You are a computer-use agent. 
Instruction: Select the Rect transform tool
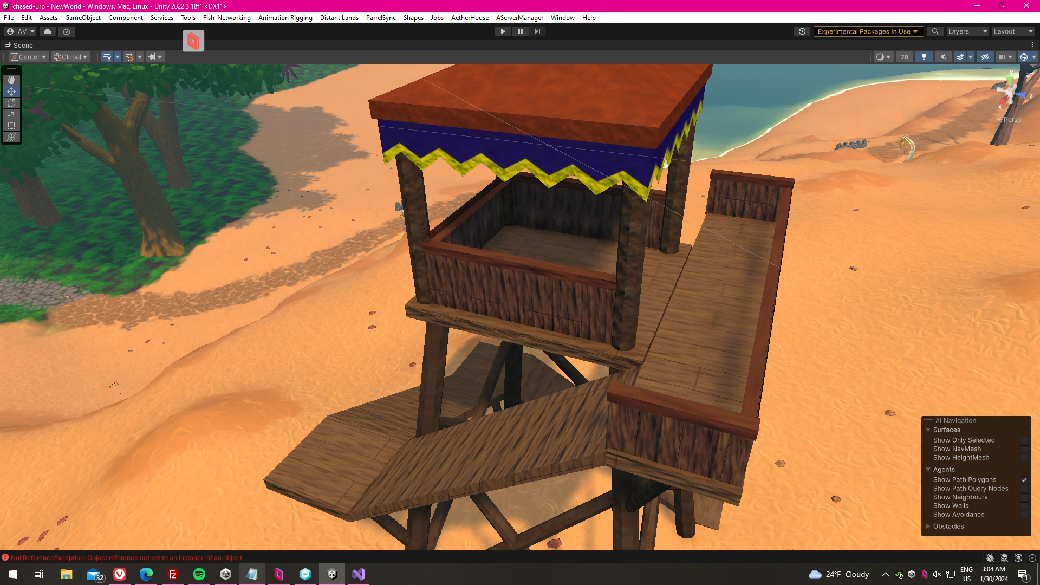[x=11, y=126]
